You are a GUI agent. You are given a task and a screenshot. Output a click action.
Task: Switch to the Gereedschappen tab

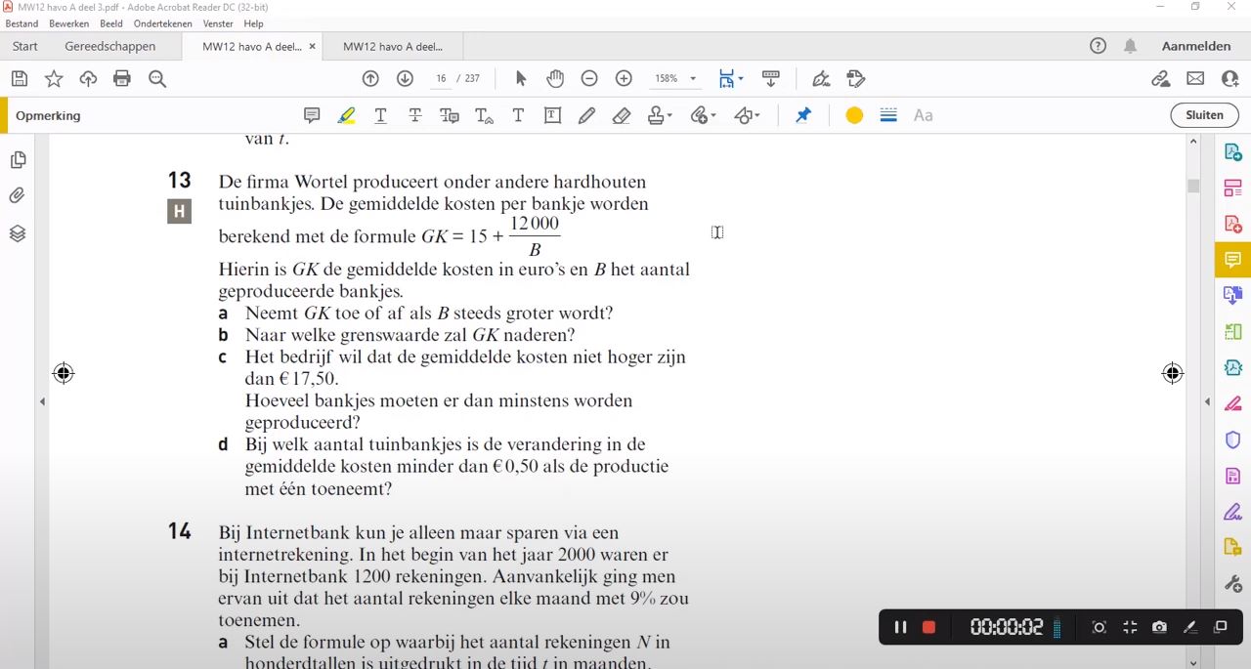coord(109,46)
